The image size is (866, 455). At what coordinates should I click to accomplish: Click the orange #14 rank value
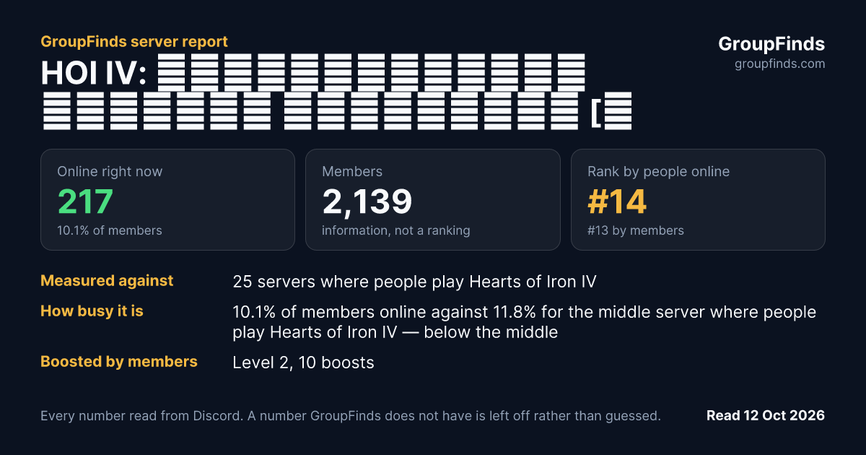coord(617,201)
